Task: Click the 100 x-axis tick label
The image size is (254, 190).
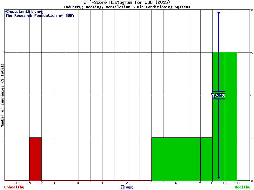Action: click(x=237, y=183)
